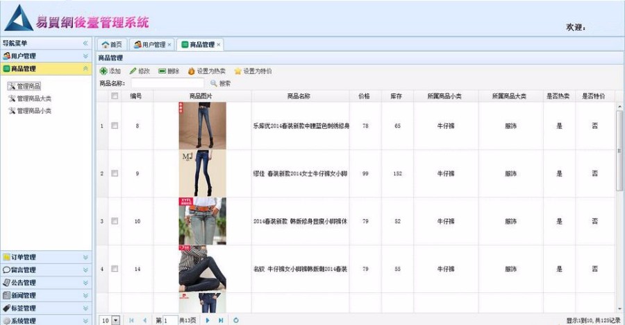Click product image of item 10
Screen dimensions: 625x325
tap(203, 221)
